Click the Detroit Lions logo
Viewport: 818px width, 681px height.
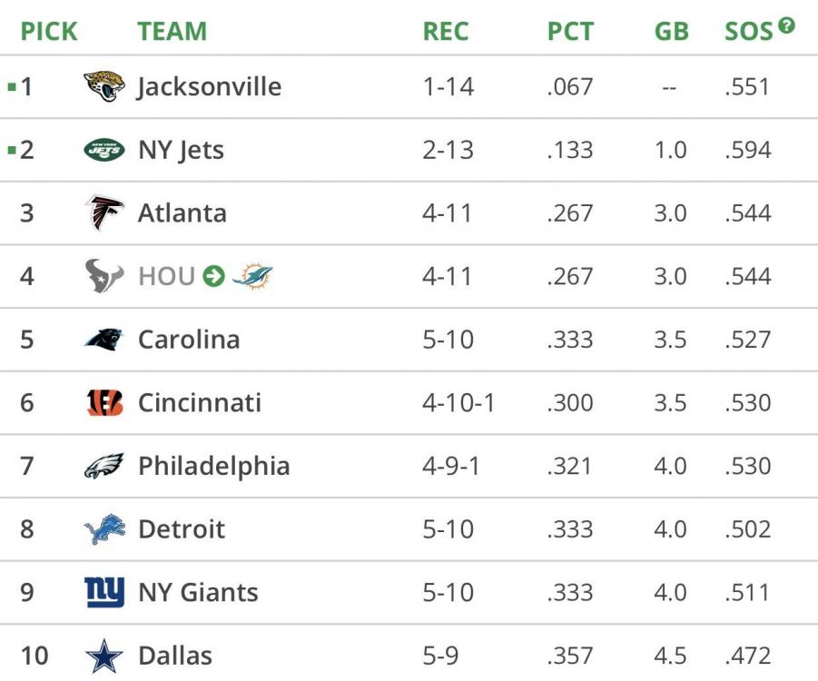click(x=104, y=529)
